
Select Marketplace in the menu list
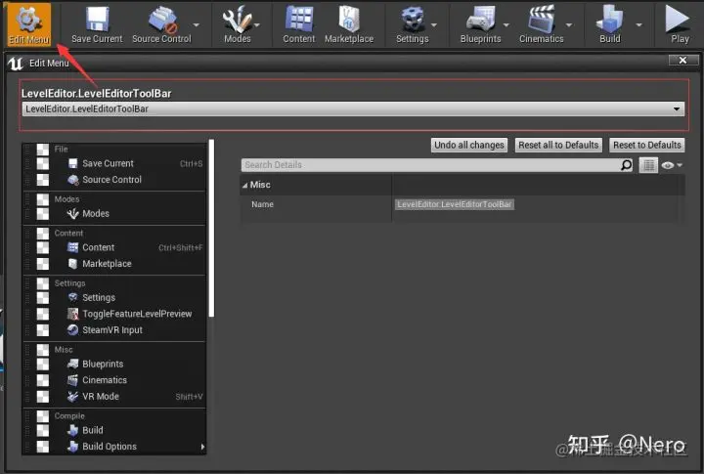[107, 264]
